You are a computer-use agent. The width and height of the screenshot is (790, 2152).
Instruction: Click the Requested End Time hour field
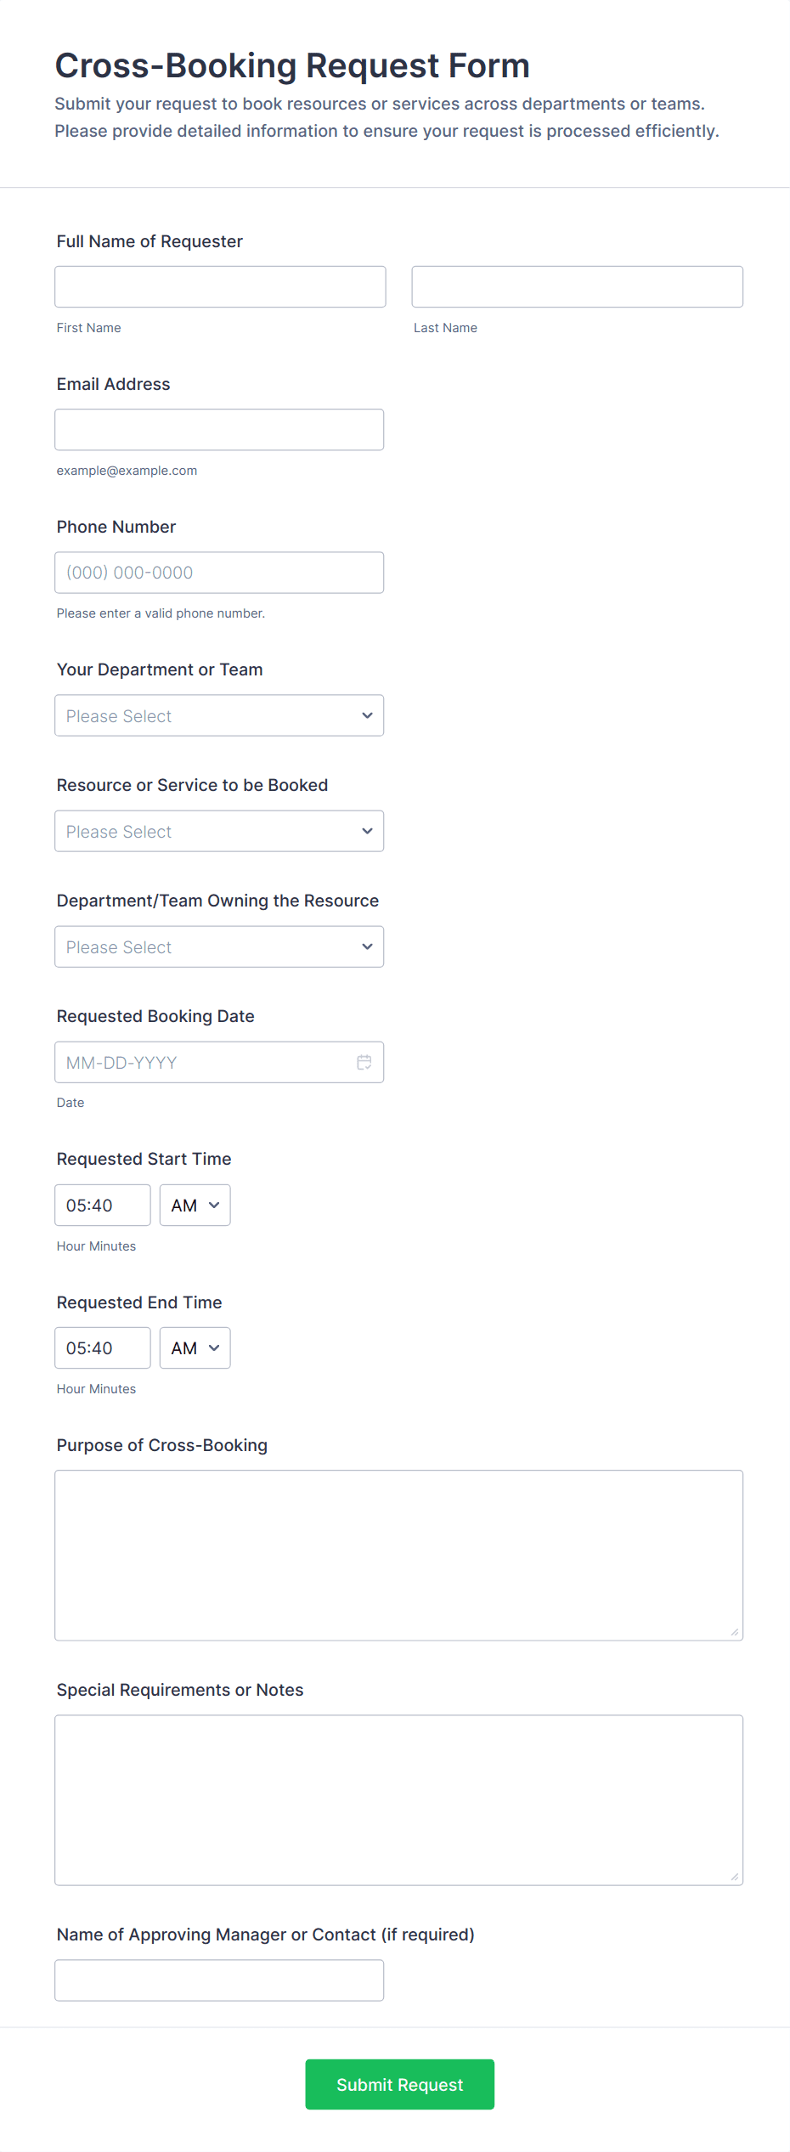[x=102, y=1347]
